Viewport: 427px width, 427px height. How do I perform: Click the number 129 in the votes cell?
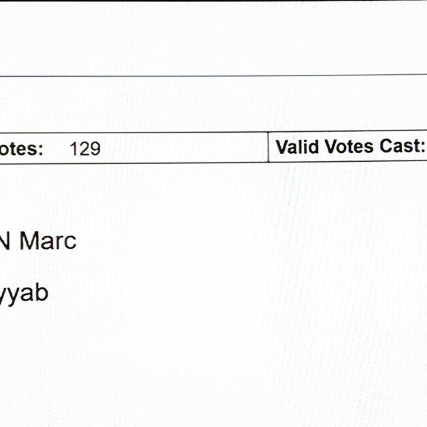click(85, 149)
